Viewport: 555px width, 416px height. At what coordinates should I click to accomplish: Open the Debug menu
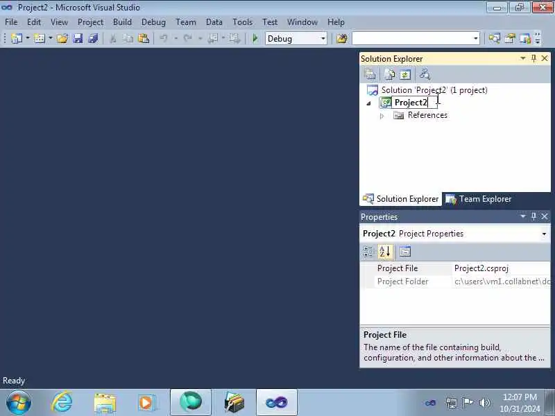153,22
